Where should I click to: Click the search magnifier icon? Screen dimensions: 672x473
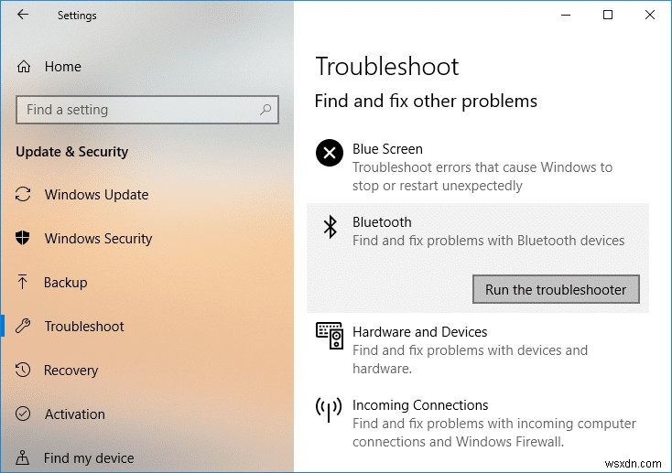coord(266,110)
